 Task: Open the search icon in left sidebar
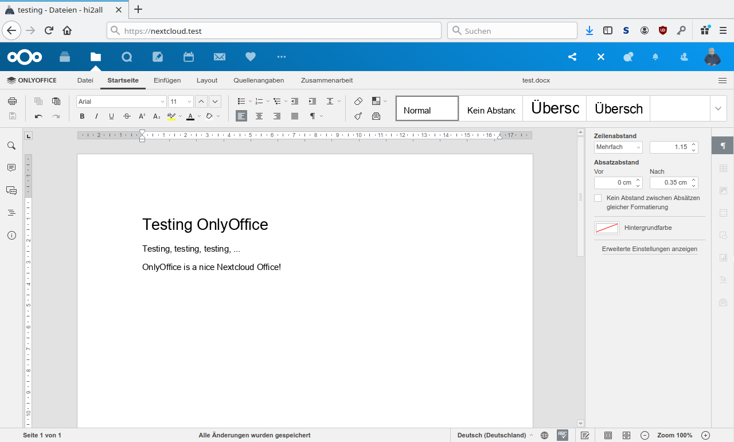11,146
